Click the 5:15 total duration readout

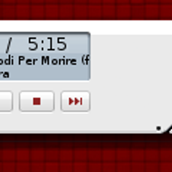click(47, 44)
